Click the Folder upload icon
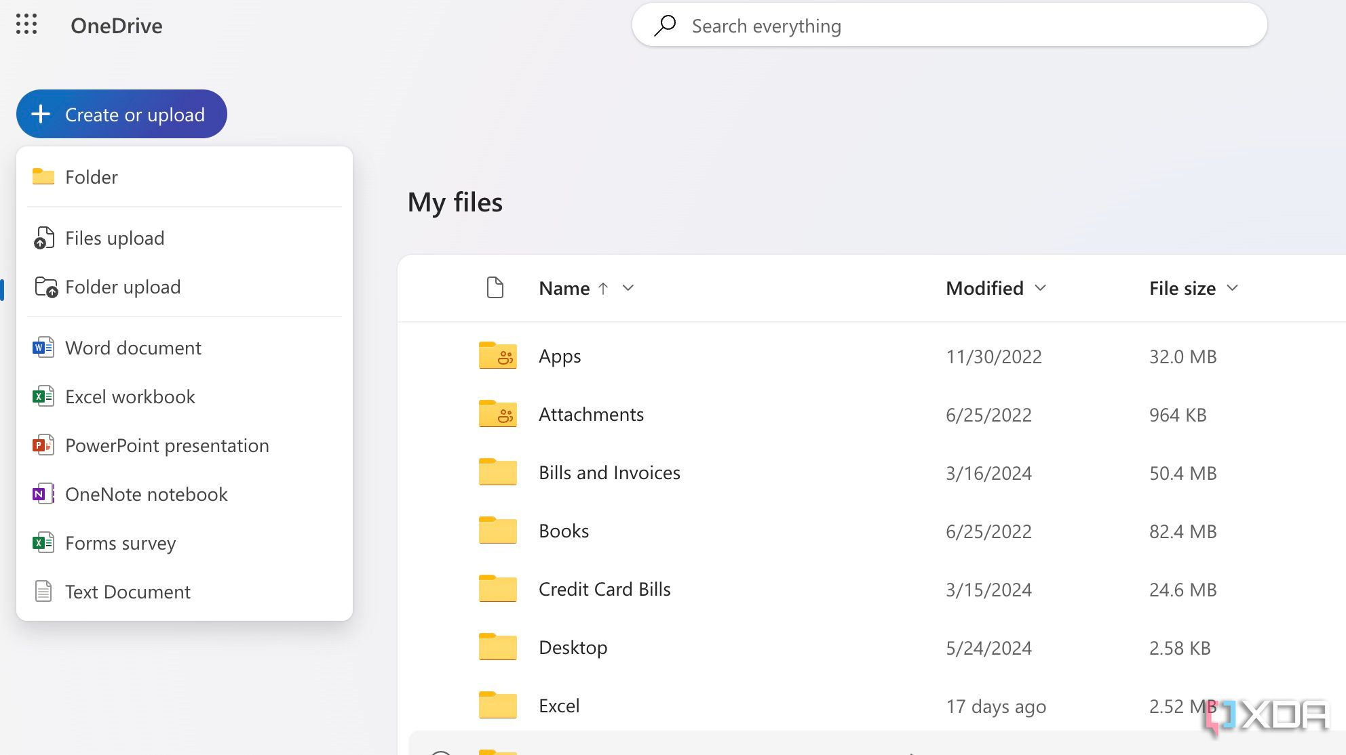This screenshot has height=755, width=1346. tap(45, 287)
